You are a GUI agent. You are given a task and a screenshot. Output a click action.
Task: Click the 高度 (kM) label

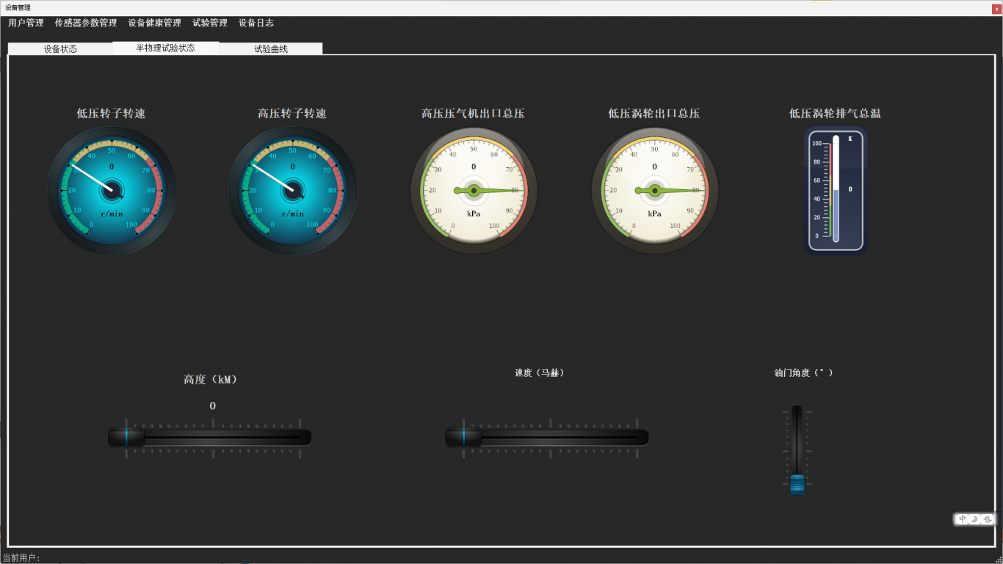click(x=211, y=380)
